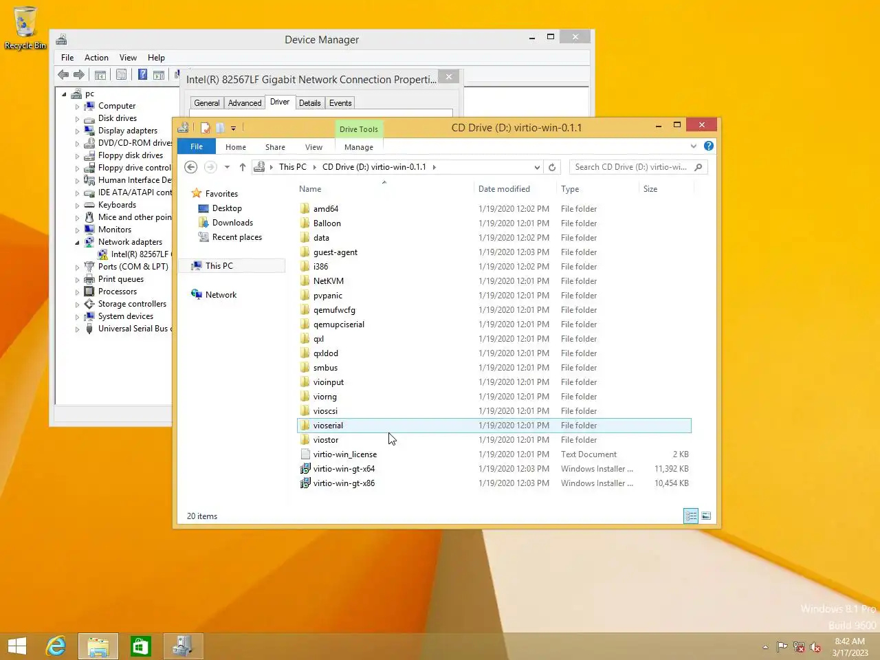This screenshot has width=880, height=660.
Task: Select the Balloon folder
Action: (x=327, y=223)
